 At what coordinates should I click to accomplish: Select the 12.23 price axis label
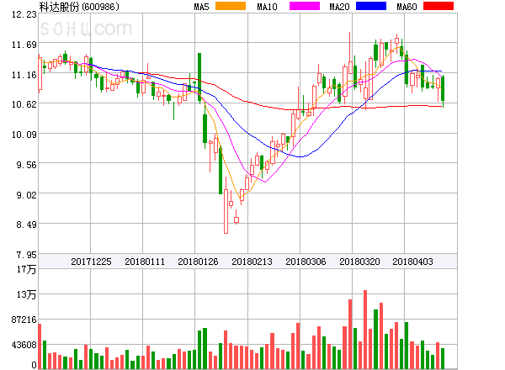point(24,14)
